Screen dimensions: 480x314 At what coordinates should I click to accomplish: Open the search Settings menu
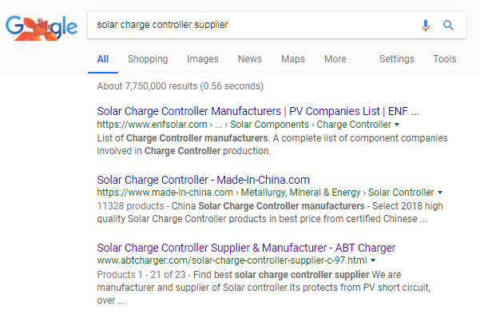[397, 59]
